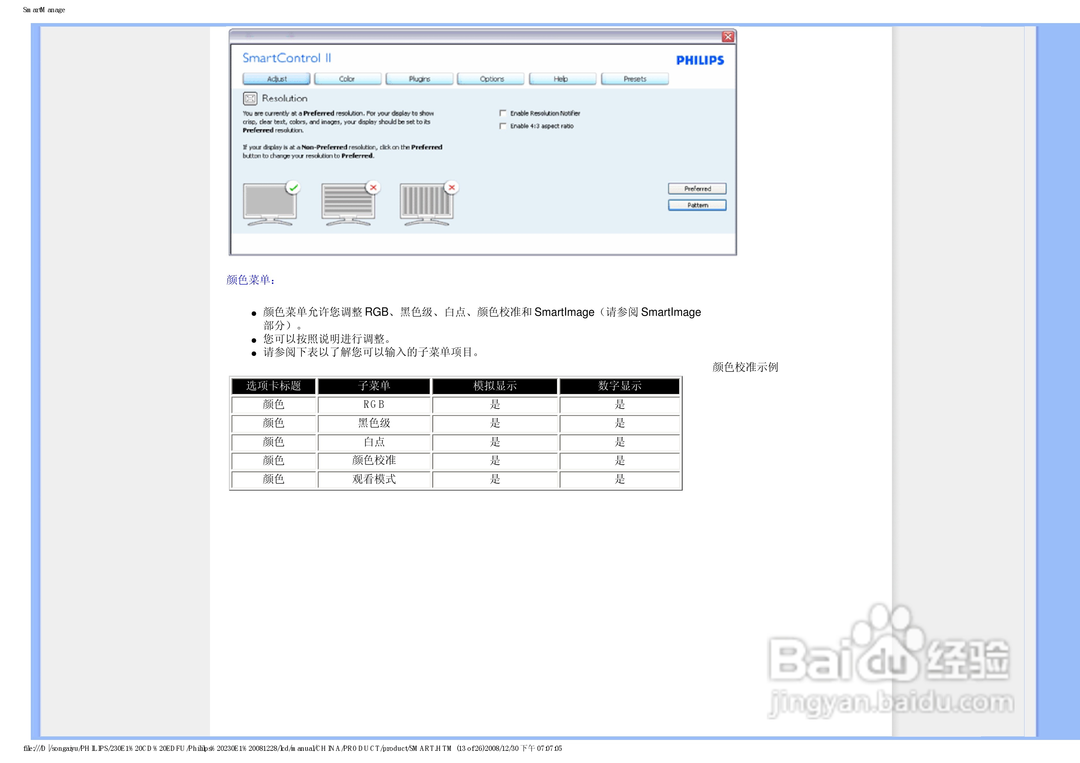This screenshot has height=763, width=1080.
Task: Click the 子菜单 table header
Action: [x=374, y=386]
